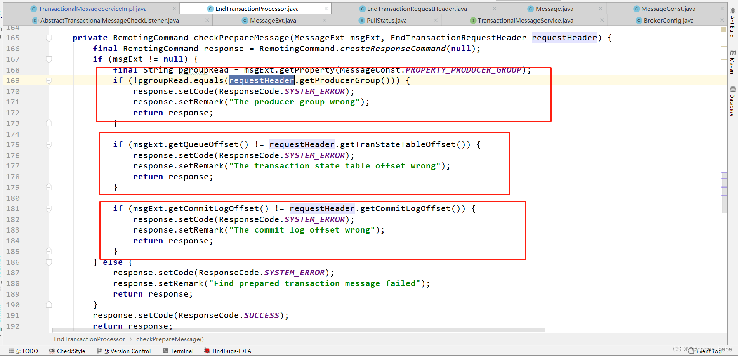Open the PullStatus.java tab
The image size is (738, 356).
coord(387,20)
